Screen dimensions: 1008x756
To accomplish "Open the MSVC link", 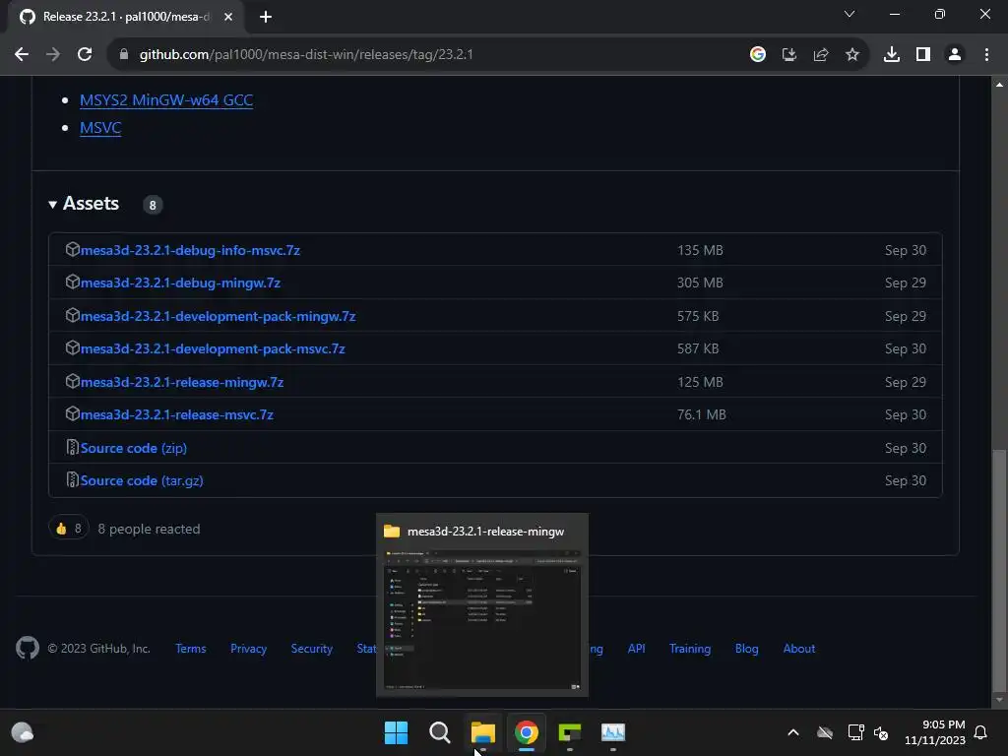I will [x=100, y=128].
